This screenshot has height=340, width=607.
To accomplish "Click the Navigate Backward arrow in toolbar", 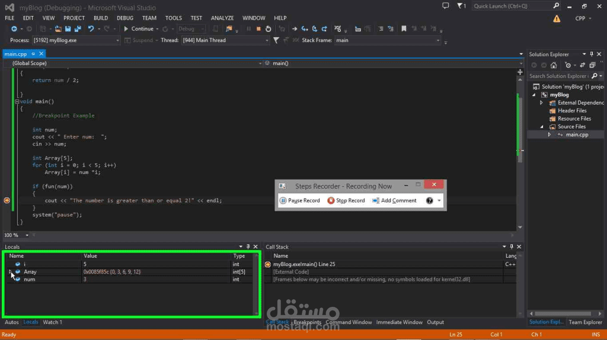I will coord(14,28).
